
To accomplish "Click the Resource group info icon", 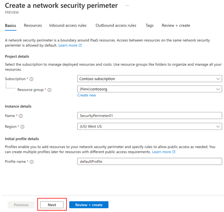I will (49, 90).
